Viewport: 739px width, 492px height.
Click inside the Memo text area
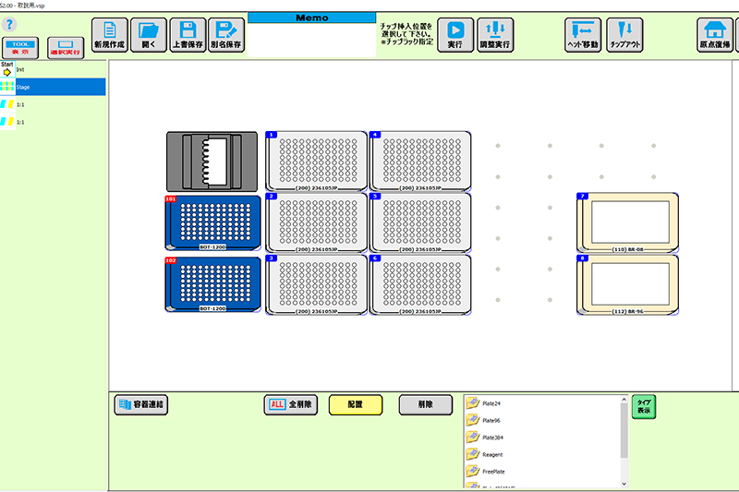coord(311,40)
